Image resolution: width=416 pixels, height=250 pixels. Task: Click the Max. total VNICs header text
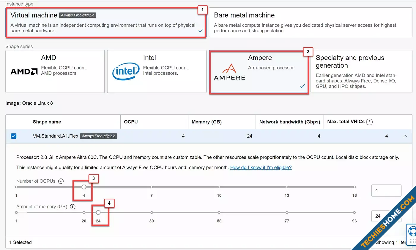click(346, 122)
